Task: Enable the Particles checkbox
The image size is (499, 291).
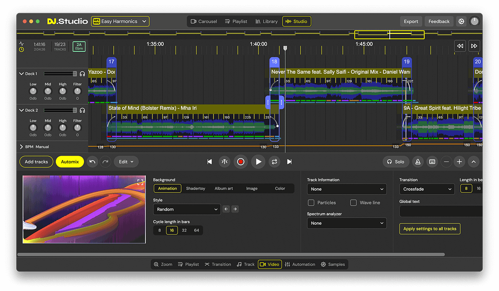Action: [311, 203]
